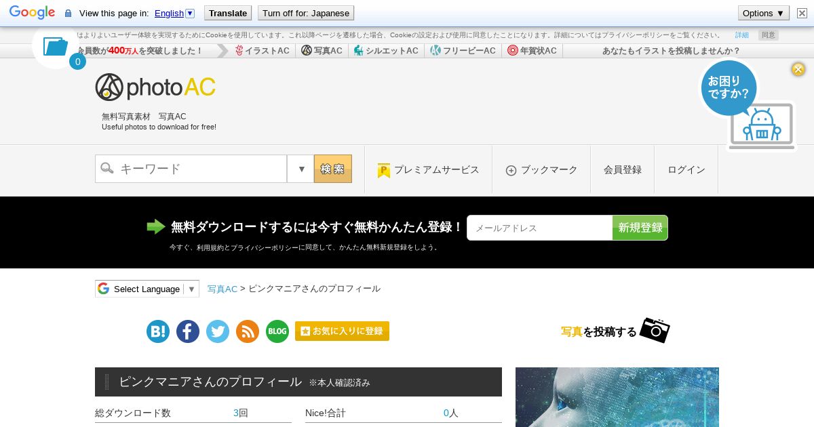This screenshot has width=814, height=427.
Task: Open 年賀状AC site link
Action: [x=532, y=51]
